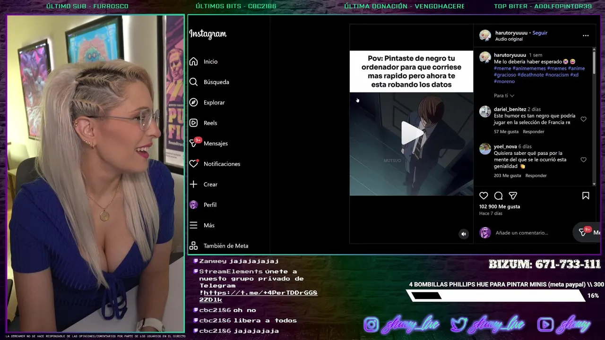The height and width of the screenshot is (340, 605).
Task: Click the comment bubble icon under post
Action: click(x=498, y=195)
